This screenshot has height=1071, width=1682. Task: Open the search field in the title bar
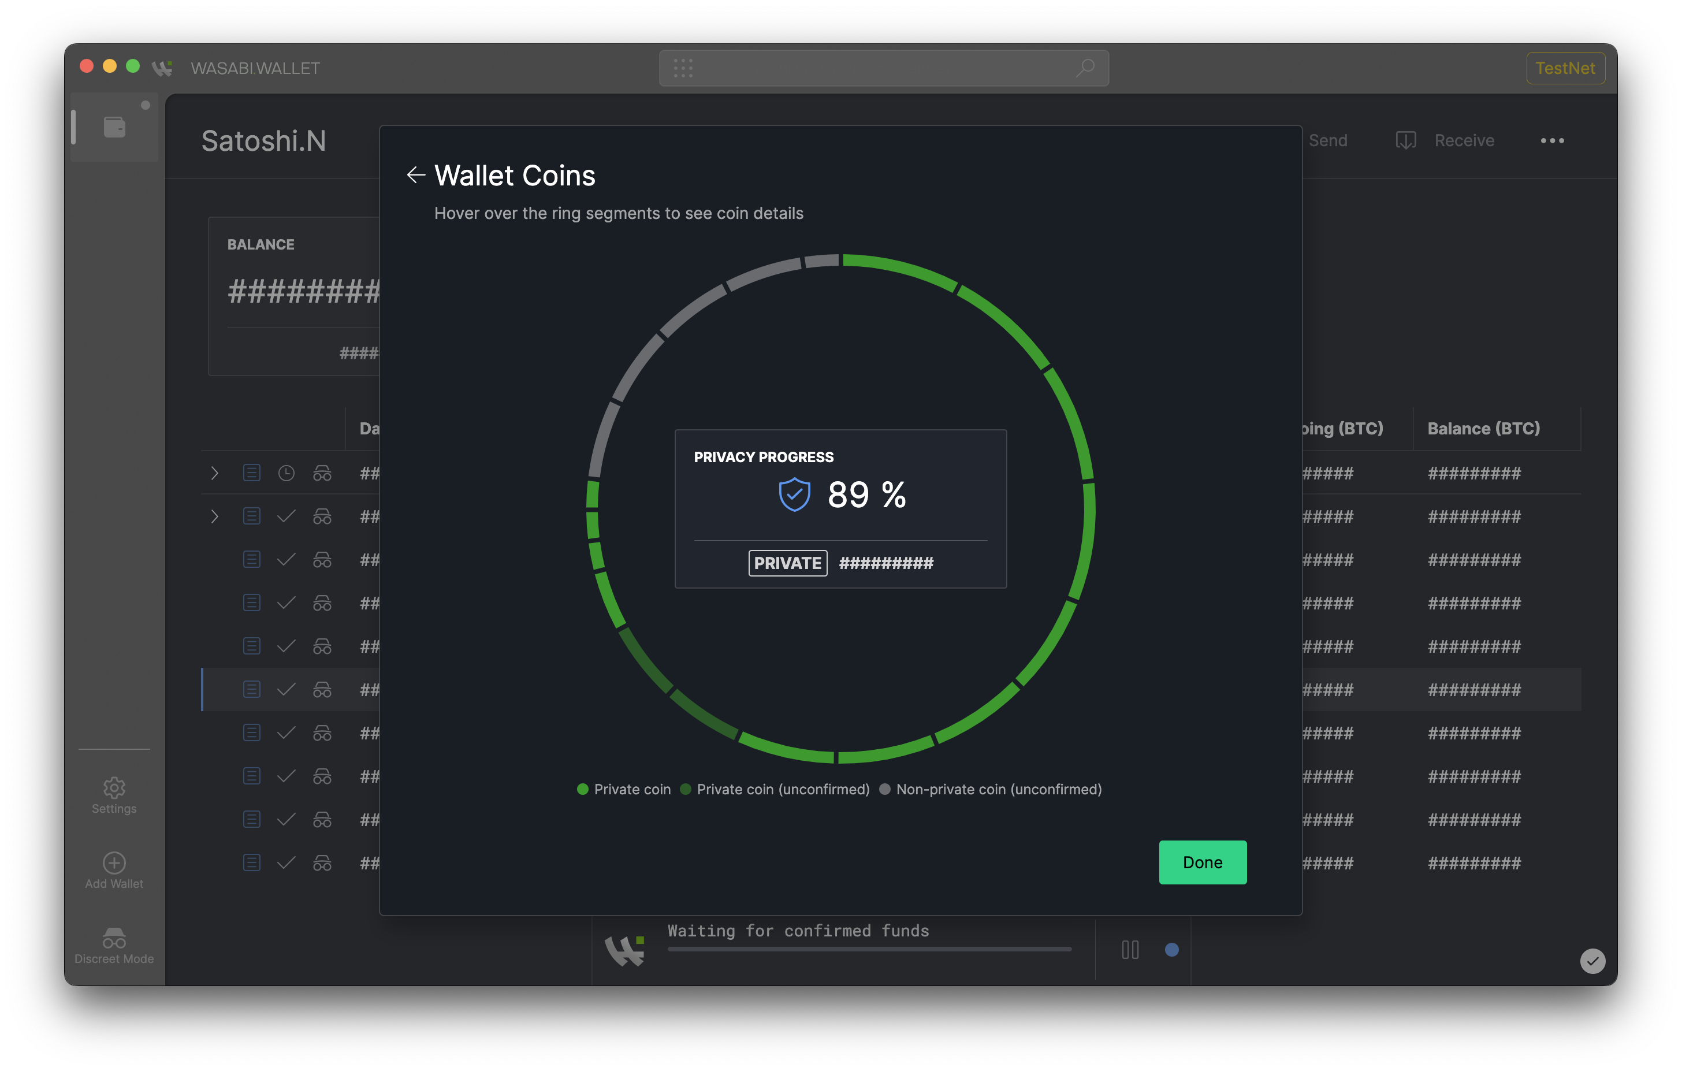pos(883,68)
